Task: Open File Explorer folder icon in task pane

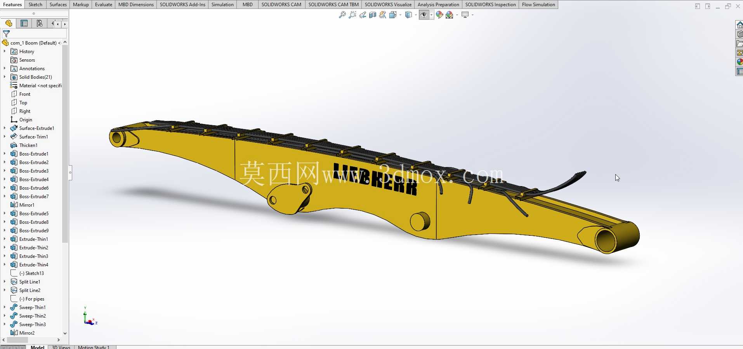Action: 740,43
